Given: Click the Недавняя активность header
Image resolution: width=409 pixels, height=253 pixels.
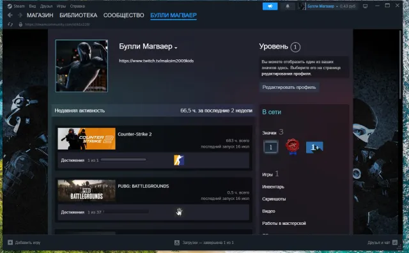Looking at the screenshot, I should coord(79,111).
